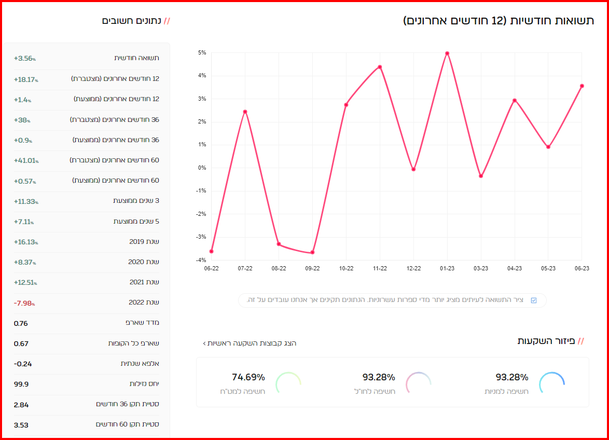Viewport: 609px width, 440px height.
Task: Click the 5% label on chart axis
Action: pyautogui.click(x=202, y=53)
